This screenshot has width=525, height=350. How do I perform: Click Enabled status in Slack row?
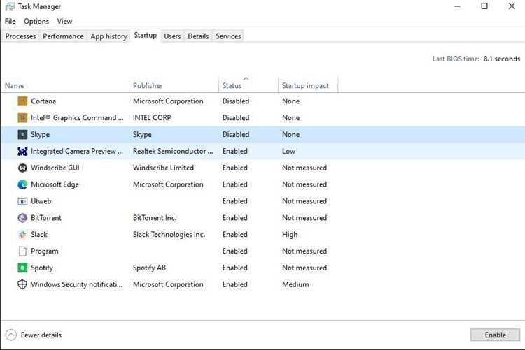234,235
